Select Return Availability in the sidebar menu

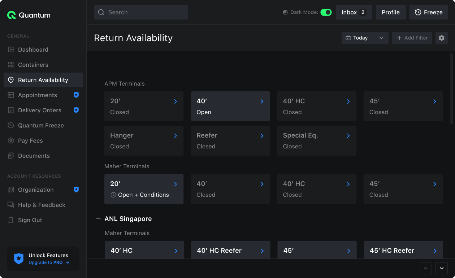click(x=43, y=80)
